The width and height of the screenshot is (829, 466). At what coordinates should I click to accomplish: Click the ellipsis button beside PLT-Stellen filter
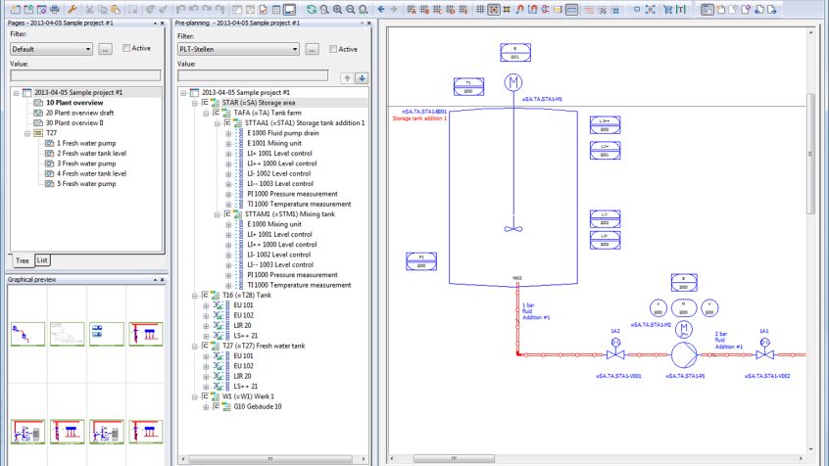coord(312,49)
